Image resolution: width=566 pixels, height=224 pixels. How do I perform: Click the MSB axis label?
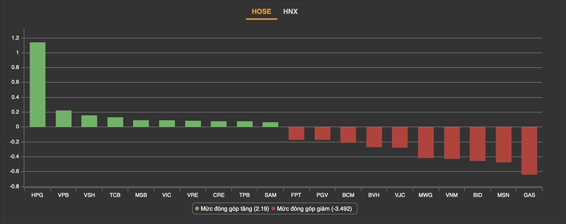point(141,195)
